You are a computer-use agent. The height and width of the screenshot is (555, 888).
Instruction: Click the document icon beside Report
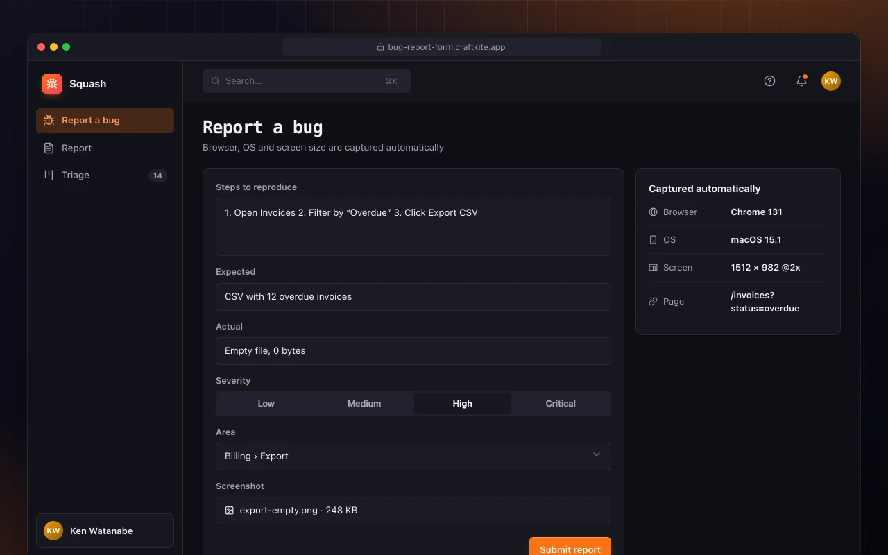(49, 148)
